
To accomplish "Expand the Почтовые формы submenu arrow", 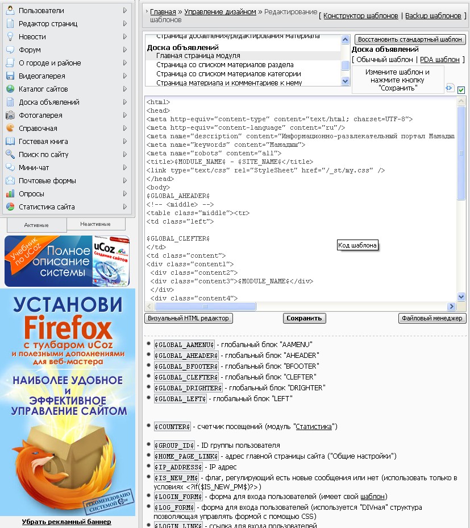I will (125, 180).
